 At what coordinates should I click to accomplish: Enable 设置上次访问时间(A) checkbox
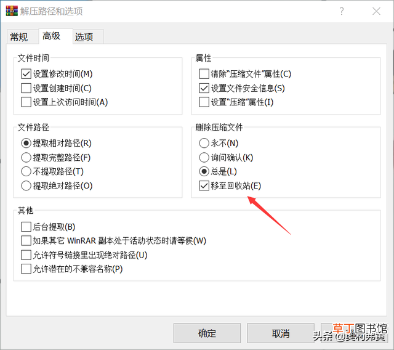26,102
